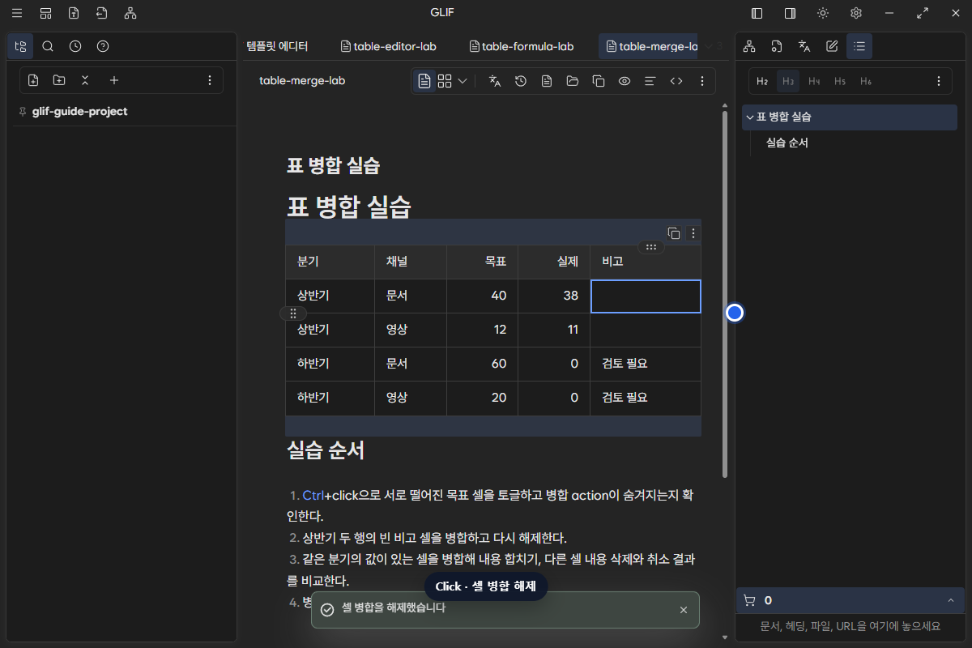
Task: Click the import arrow icon in title bar
Action: (x=101, y=13)
